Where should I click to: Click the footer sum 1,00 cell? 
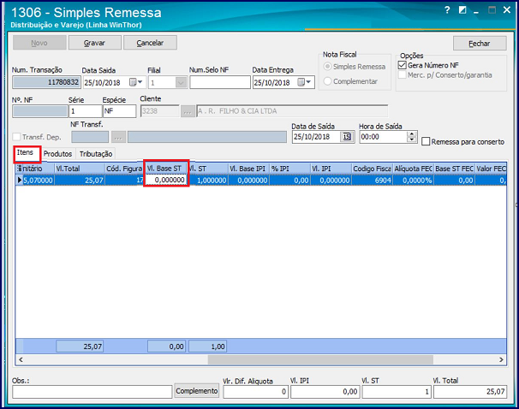208,347
